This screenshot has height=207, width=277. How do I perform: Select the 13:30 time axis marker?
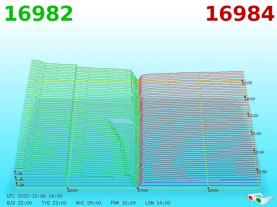pyautogui.click(x=256, y=134)
